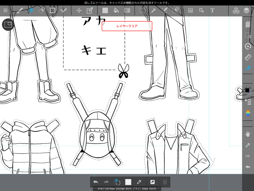Open the Materials cube panel

click(x=236, y=11)
